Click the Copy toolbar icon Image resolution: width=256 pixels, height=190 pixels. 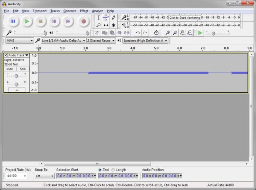[x=104, y=33]
